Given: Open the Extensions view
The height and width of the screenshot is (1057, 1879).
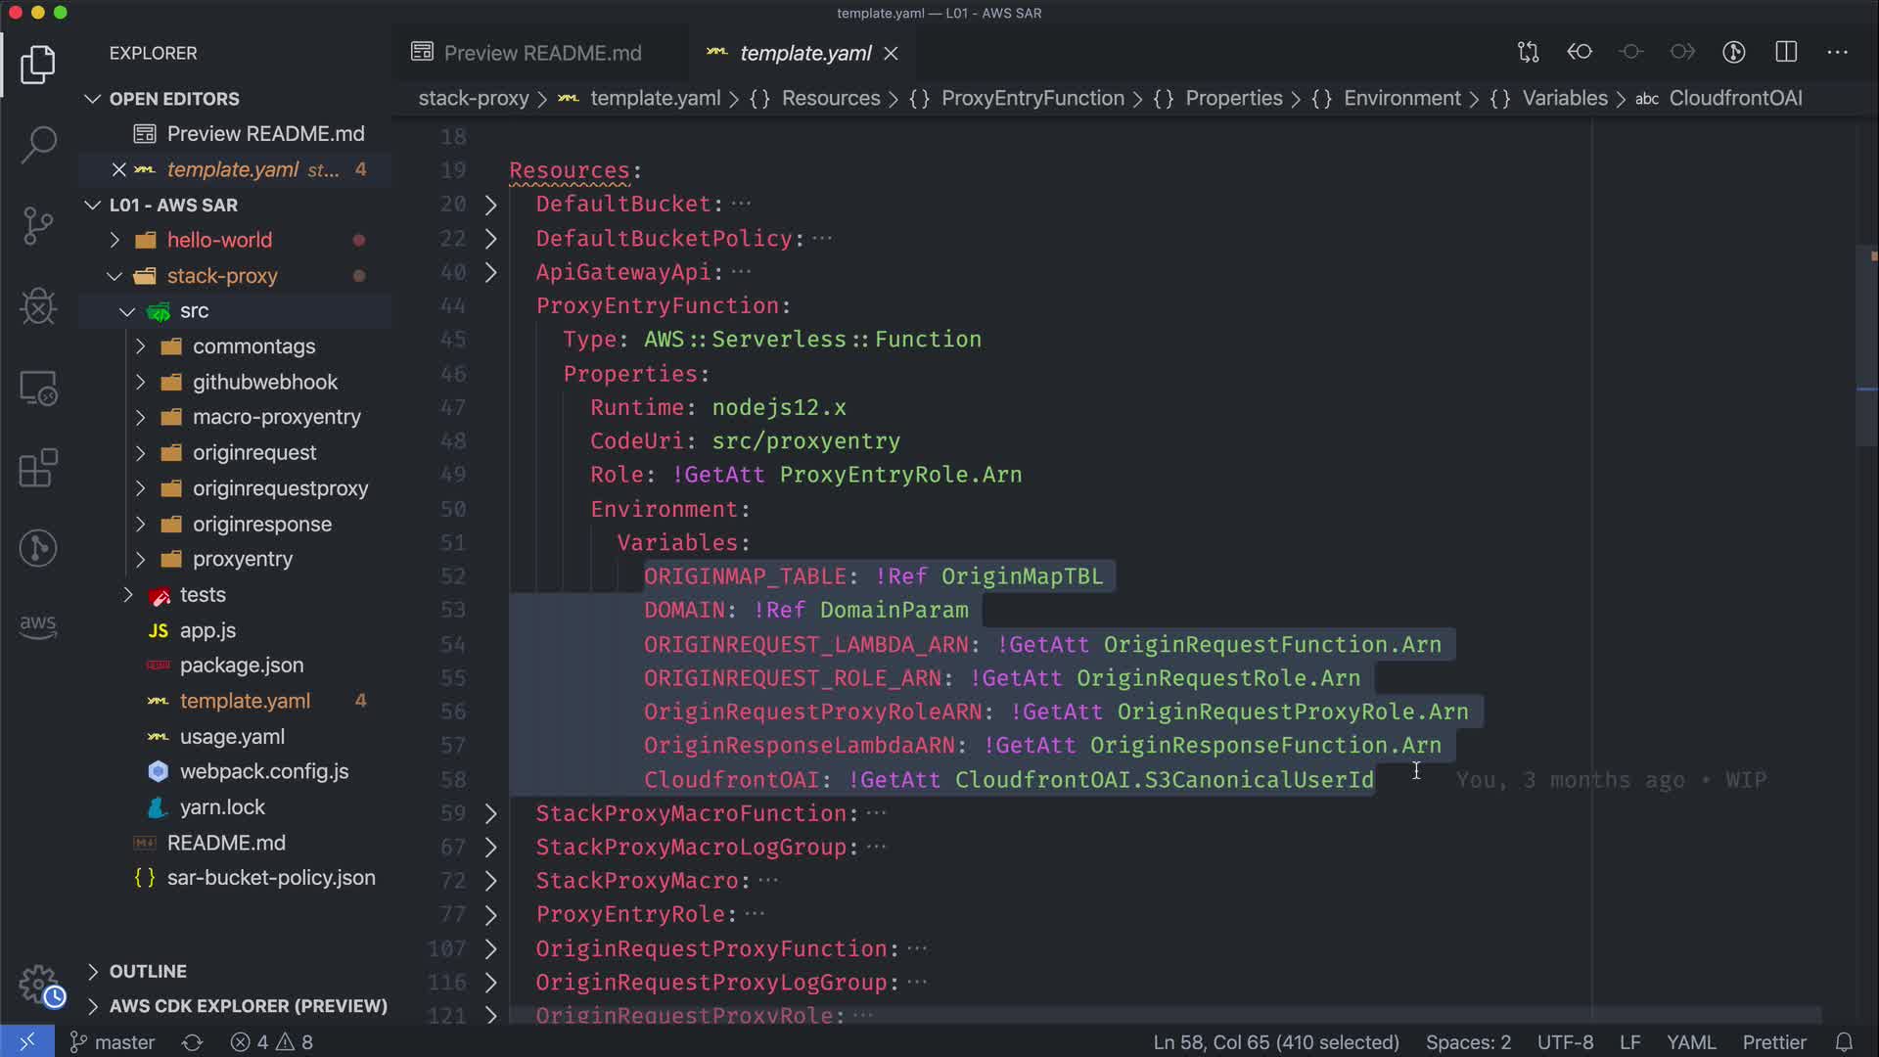Looking at the screenshot, I should click(38, 468).
